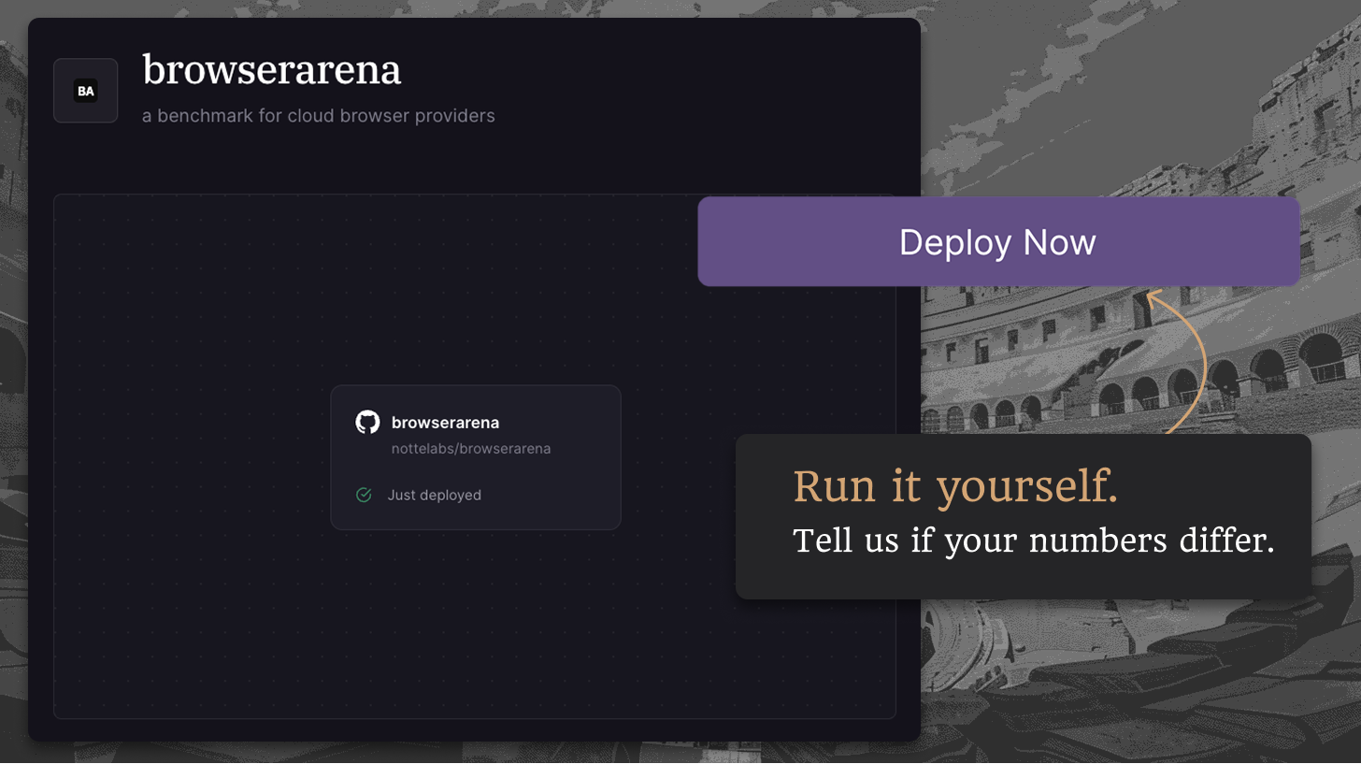Click Tell us if your numbers differ text
1361x764 pixels.
coord(1034,541)
